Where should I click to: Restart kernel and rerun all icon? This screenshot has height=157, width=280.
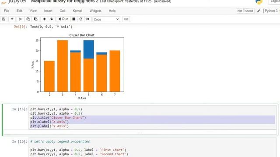pyautogui.click(x=87, y=19)
